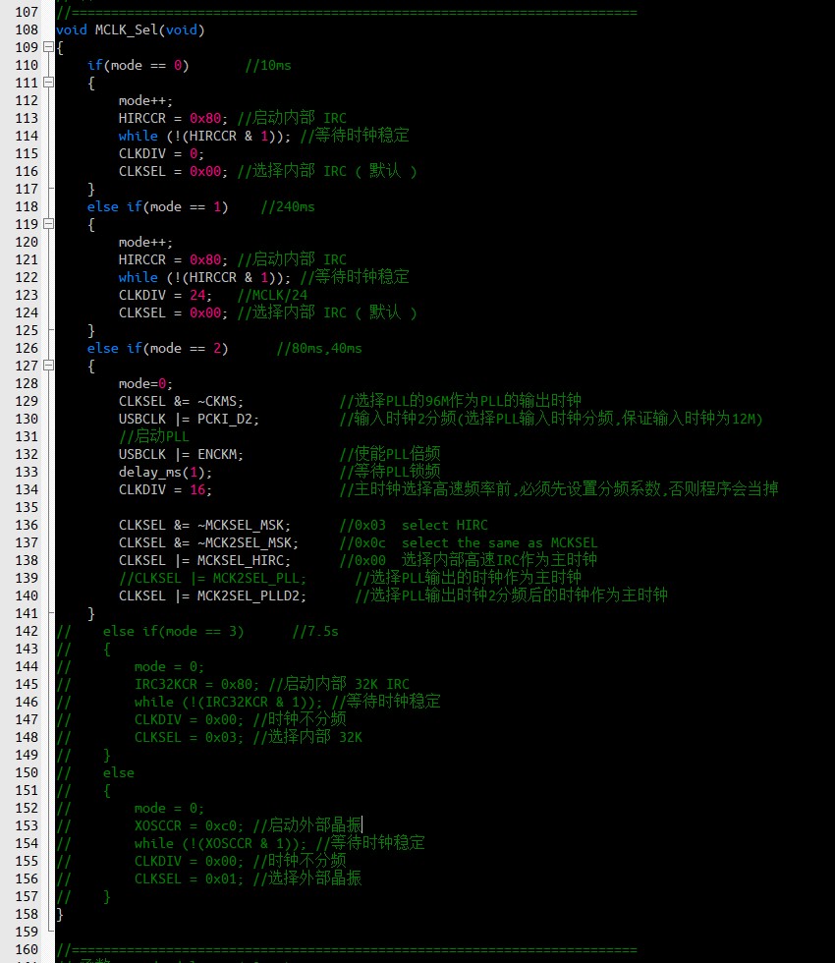Click line number 108 in the gutter
Image resolution: width=835 pixels, height=963 pixels.
point(27,29)
